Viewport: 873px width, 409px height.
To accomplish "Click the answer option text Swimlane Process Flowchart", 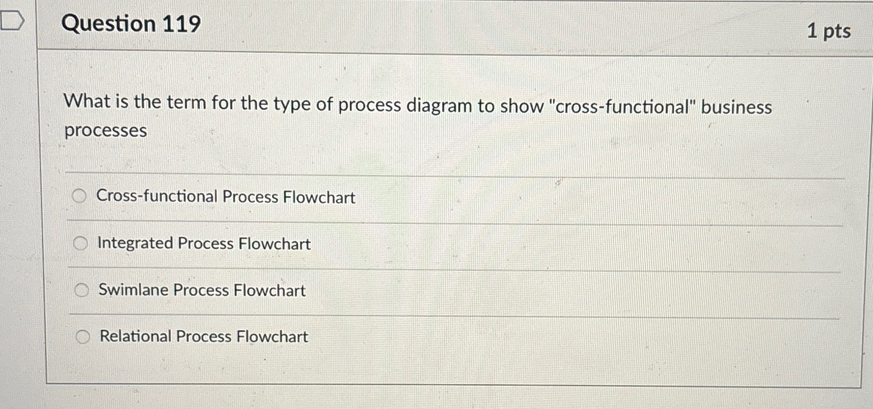I will 201,290.
